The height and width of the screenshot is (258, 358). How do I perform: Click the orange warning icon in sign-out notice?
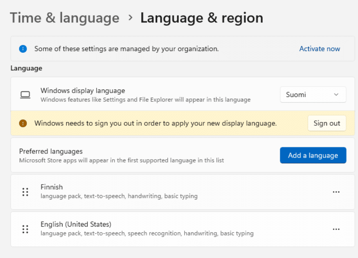point(23,123)
